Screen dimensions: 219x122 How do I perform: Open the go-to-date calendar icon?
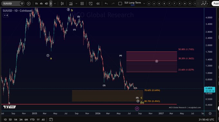tap(51, 119)
